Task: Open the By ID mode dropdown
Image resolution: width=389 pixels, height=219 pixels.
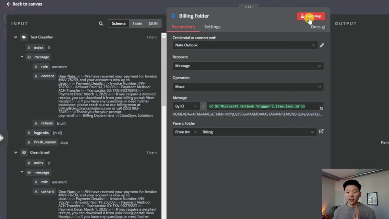Action: pos(186,106)
